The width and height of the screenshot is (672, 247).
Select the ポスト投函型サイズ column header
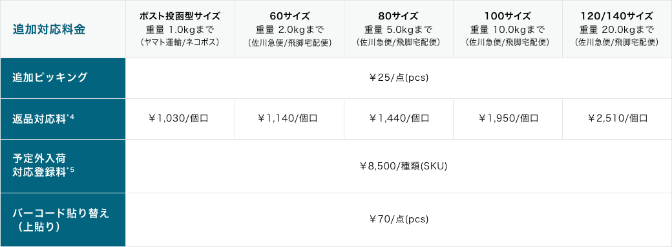click(x=180, y=29)
